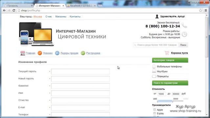Click the E-mail input field
Viewport: 210px width, 118px height.
tap(80, 108)
